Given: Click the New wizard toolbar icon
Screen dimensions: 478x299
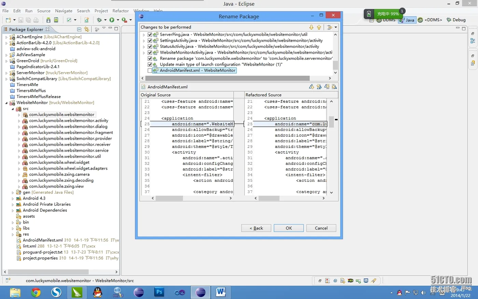Looking at the screenshot, I should click(x=8, y=20).
